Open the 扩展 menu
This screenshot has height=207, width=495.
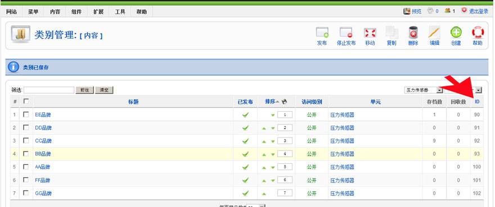pos(98,12)
